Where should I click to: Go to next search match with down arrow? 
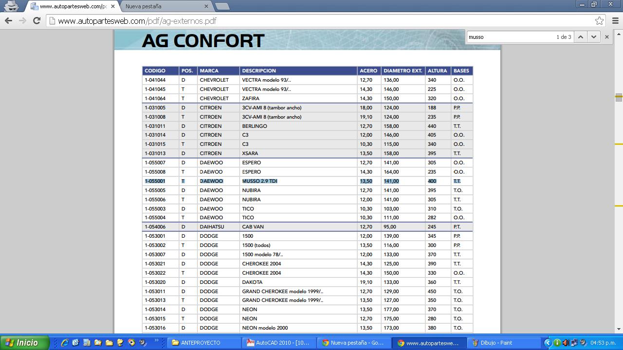[x=593, y=37]
